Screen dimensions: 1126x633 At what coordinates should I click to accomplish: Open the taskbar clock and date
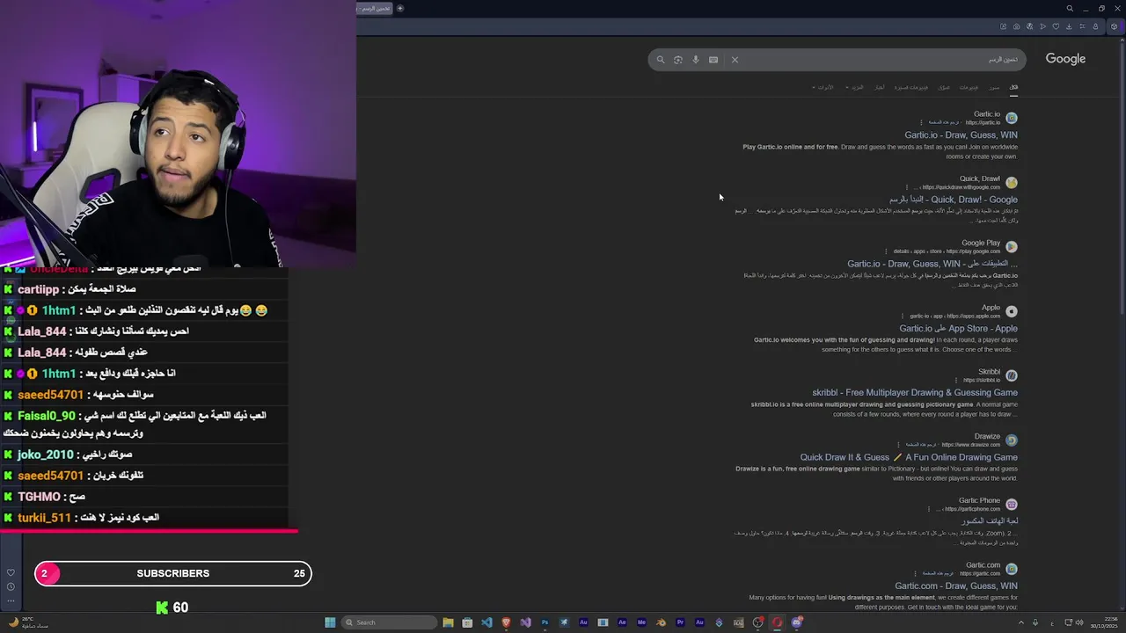pyautogui.click(x=1103, y=622)
